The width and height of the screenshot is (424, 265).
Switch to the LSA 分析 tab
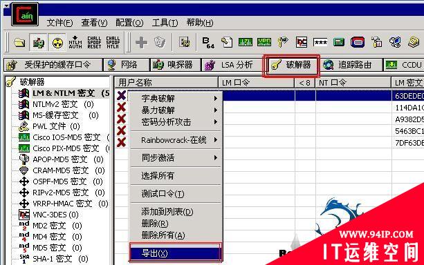click(232, 65)
